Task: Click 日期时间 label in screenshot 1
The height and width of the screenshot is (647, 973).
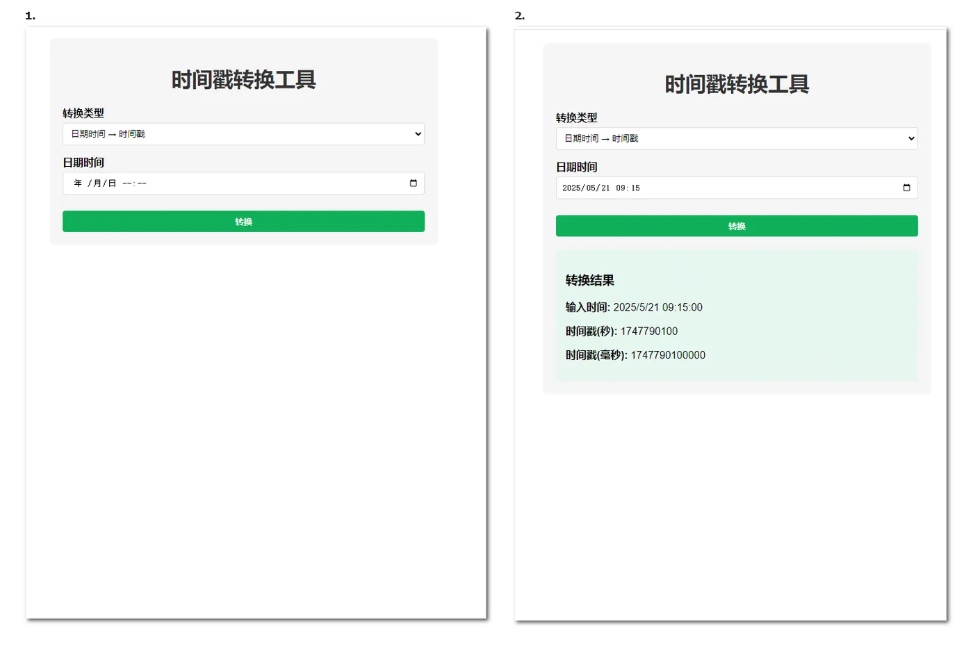Action: pos(83,163)
